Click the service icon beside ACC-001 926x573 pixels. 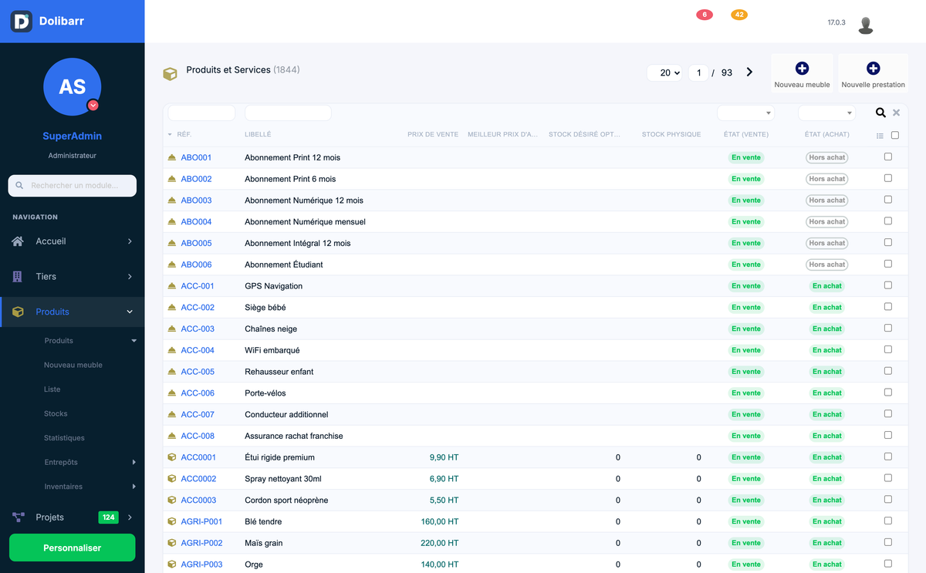(172, 286)
